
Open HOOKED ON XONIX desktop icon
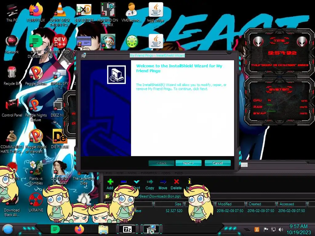click(x=108, y=14)
